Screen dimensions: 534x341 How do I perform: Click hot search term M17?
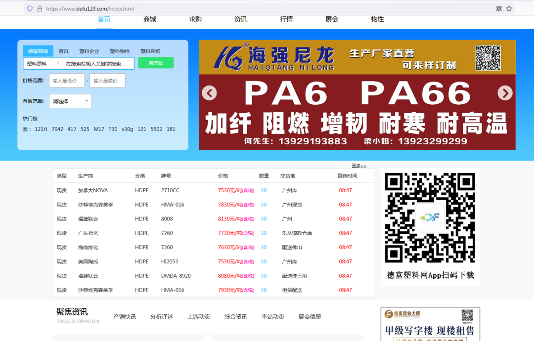click(x=99, y=129)
